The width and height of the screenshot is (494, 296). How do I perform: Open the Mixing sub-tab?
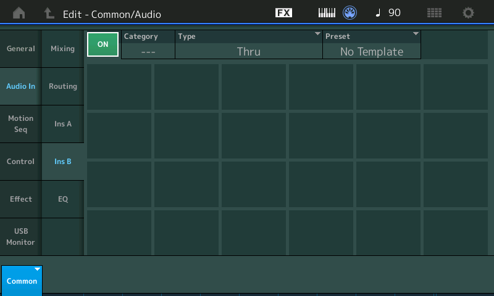click(62, 49)
